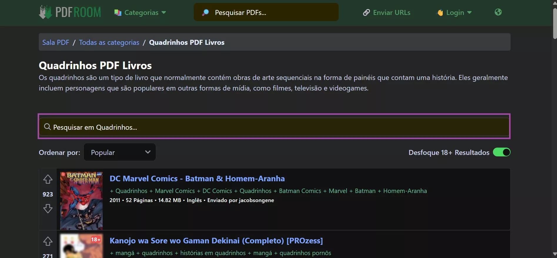Open DC Marvel Comics - Batman & Homem-Aranha
Image resolution: width=557 pixels, height=258 pixels.
click(x=197, y=179)
